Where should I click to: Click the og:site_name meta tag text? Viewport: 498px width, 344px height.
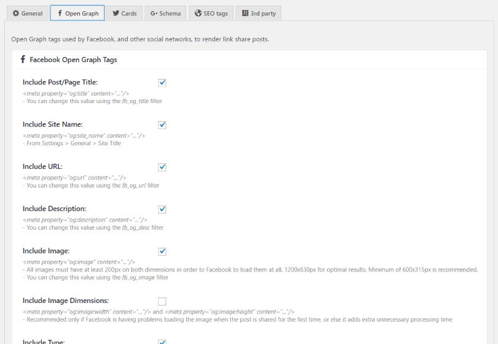[x=84, y=135]
